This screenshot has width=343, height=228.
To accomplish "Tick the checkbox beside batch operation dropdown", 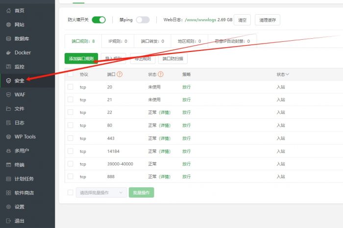I will (71, 193).
